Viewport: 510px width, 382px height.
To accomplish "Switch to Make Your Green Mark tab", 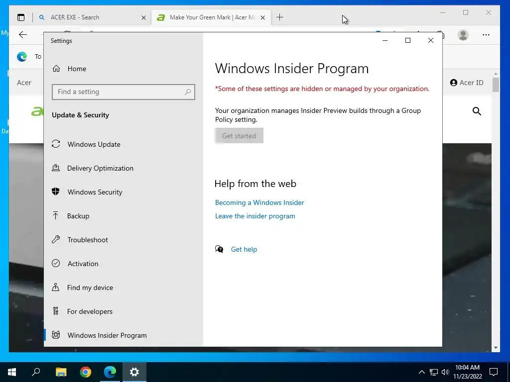I will click(x=211, y=17).
